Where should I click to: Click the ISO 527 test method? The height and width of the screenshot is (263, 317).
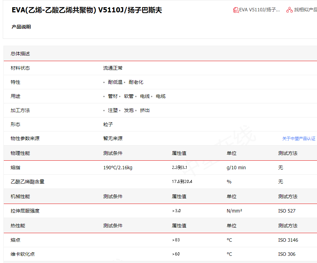pos(287,211)
